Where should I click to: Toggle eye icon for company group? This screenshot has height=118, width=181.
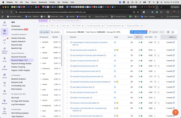point(60,79)
